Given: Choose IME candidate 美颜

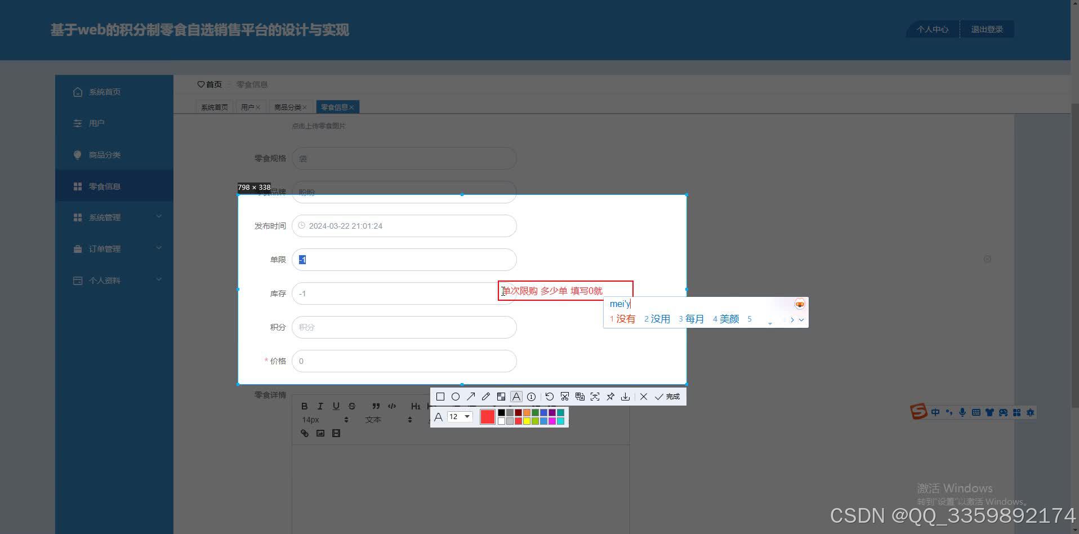Looking at the screenshot, I should [x=726, y=319].
